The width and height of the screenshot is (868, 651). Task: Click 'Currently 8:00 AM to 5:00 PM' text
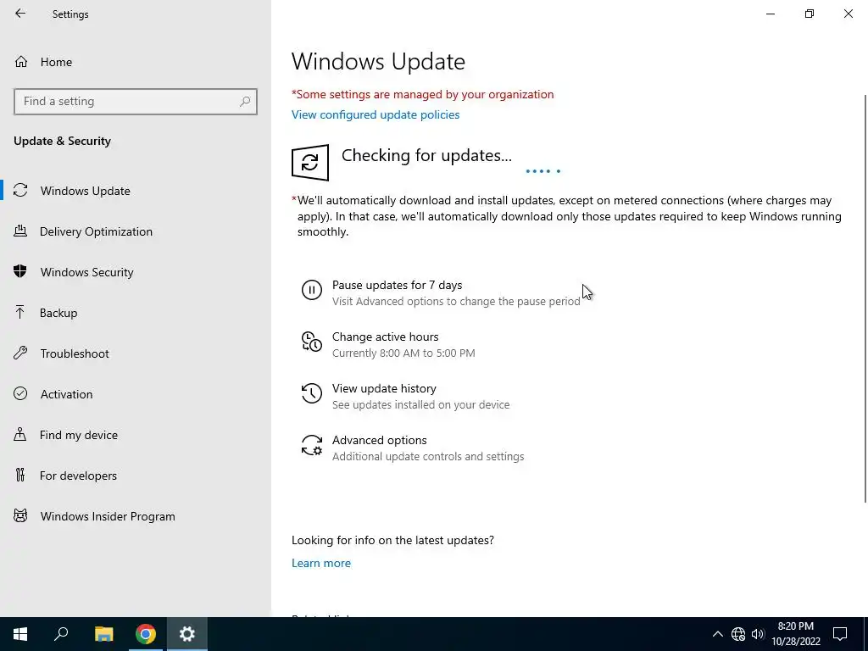(x=403, y=353)
